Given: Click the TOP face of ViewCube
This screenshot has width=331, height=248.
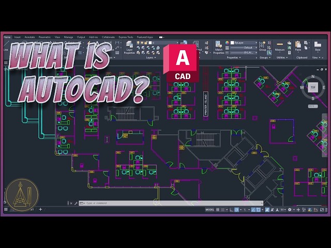Looking at the screenshot, I should (313, 87).
